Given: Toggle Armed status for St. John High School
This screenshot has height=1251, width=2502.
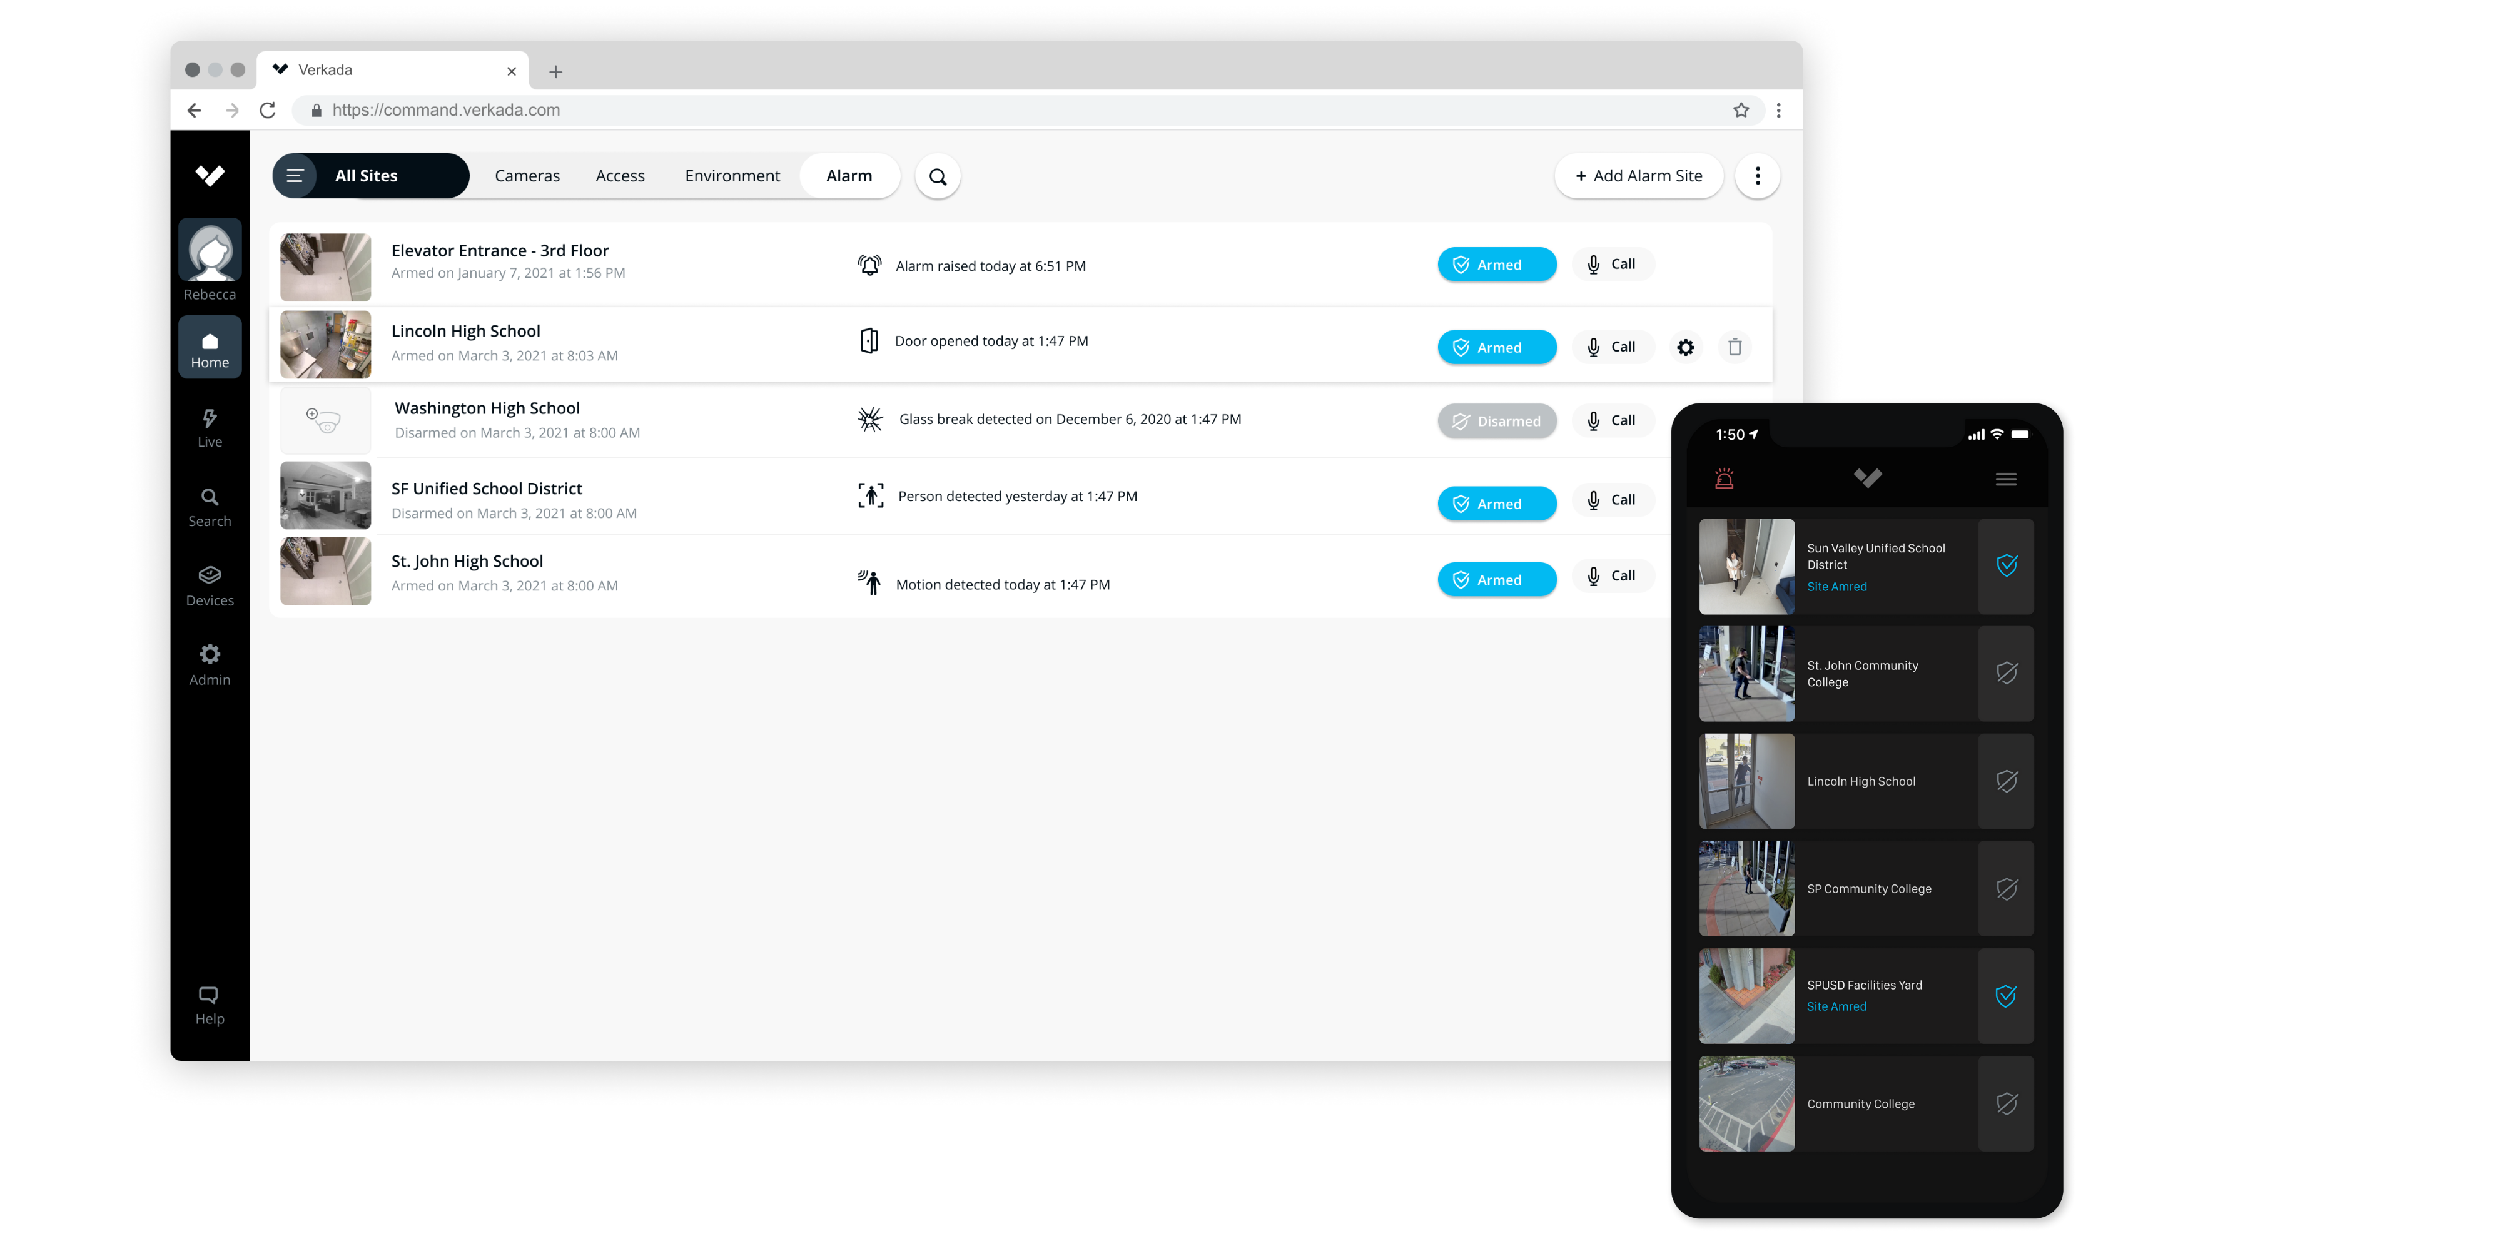Looking at the screenshot, I should 1497,577.
